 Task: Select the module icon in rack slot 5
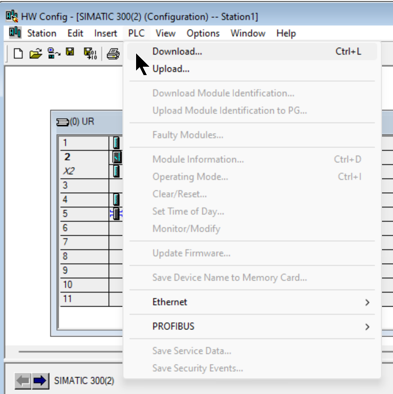pyautogui.click(x=116, y=214)
